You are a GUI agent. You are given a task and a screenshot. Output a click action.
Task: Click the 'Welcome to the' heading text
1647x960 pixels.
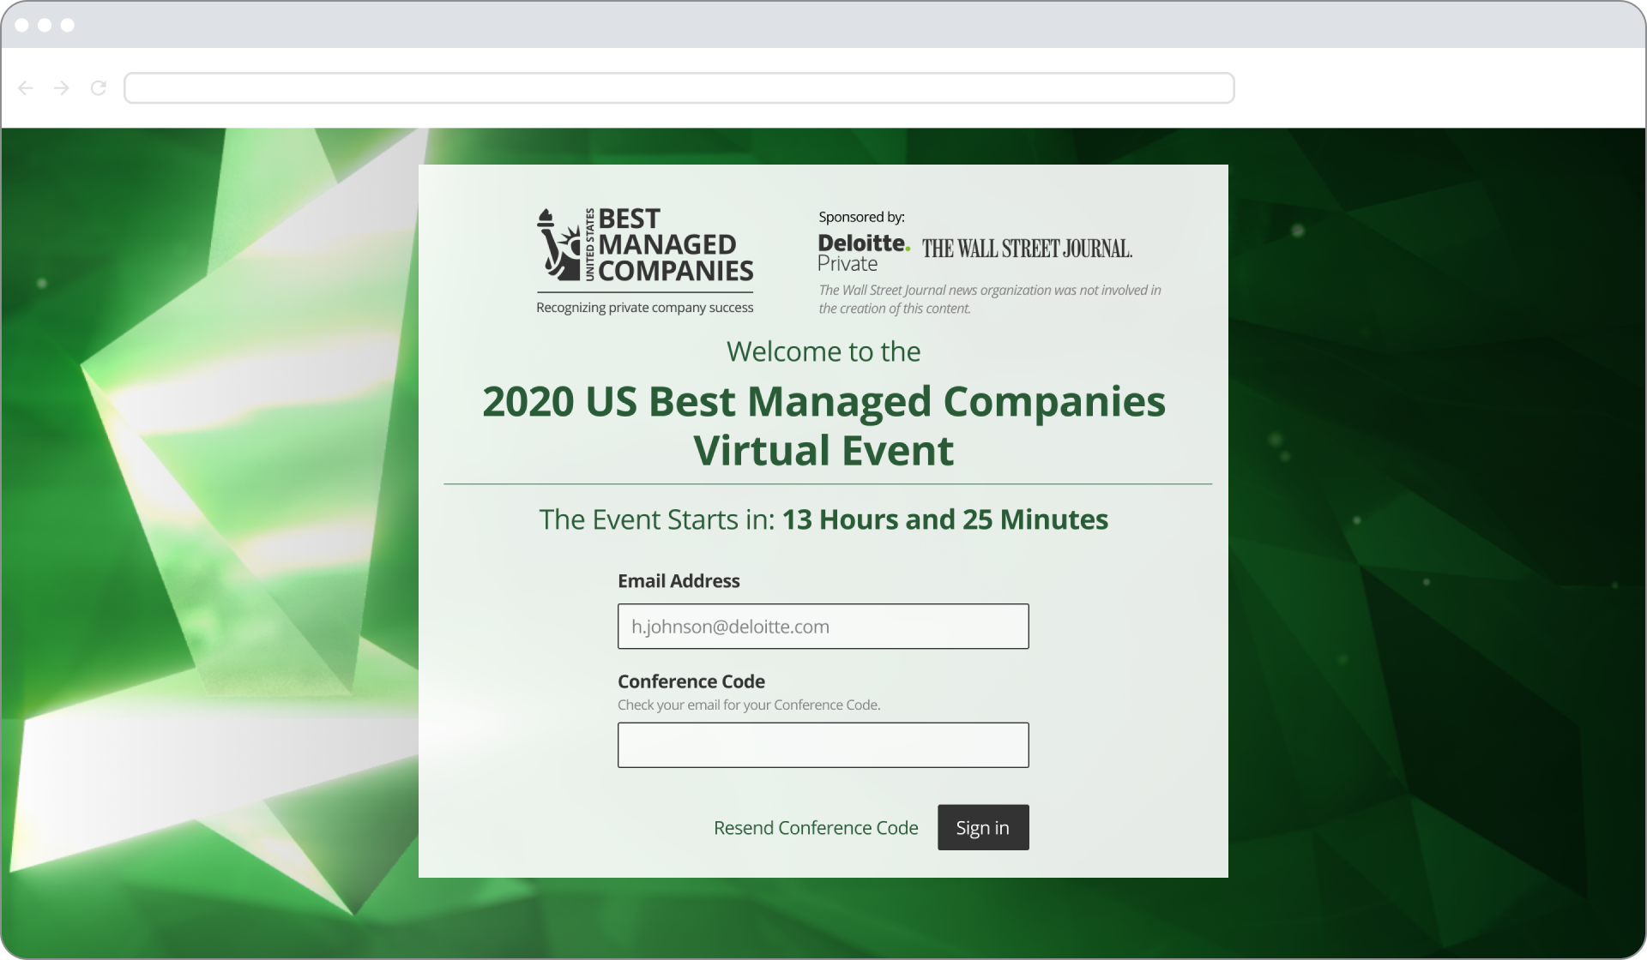coord(823,351)
